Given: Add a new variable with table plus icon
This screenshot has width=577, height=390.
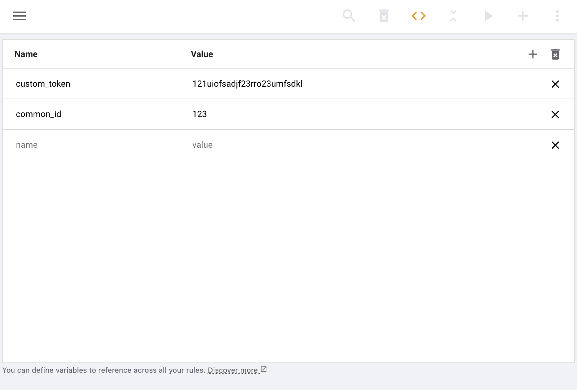Looking at the screenshot, I should coord(533,54).
